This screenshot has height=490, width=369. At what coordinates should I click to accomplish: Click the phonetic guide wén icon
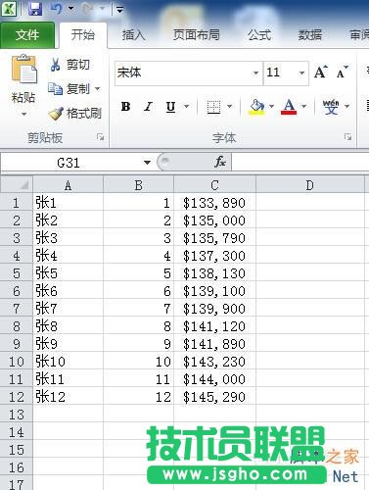[331, 107]
